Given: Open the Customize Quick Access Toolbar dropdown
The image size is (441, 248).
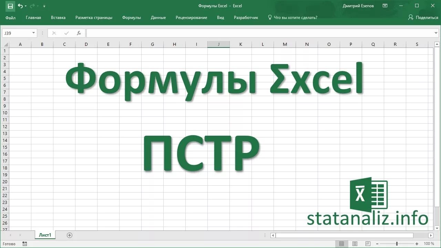Looking at the screenshot, I should click(x=44, y=6).
